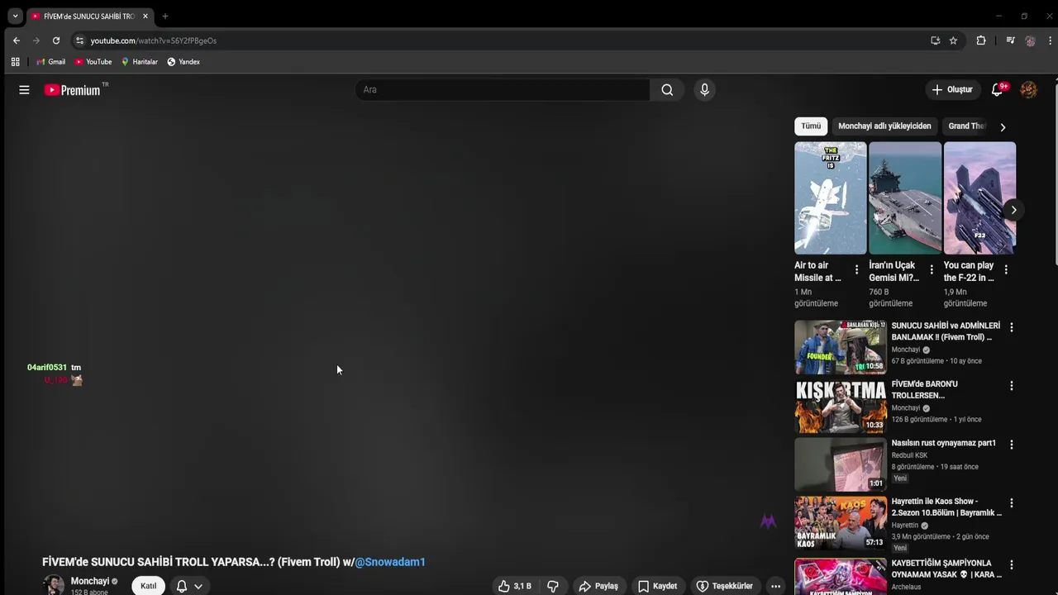
Task: Open the YouTube hamburger guide menu
Action: point(24,90)
